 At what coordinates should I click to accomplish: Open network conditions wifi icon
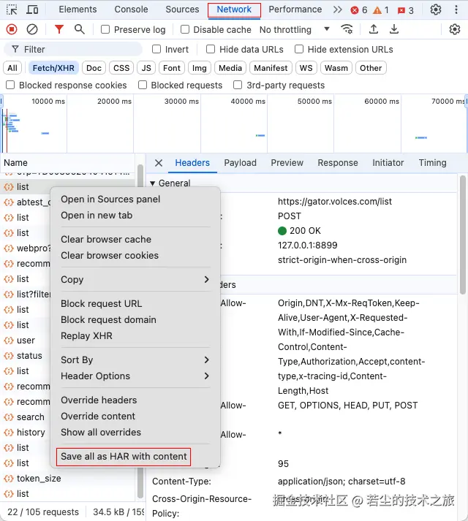click(x=347, y=29)
